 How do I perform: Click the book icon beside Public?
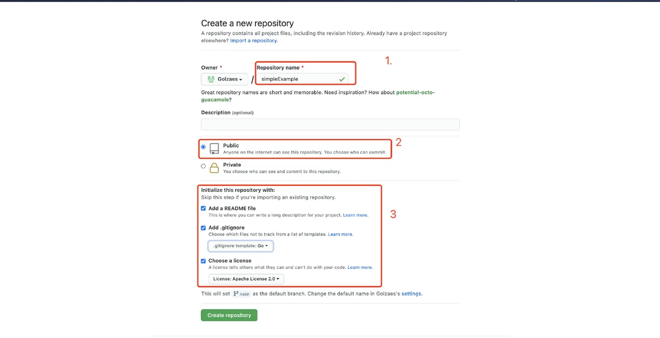214,148
